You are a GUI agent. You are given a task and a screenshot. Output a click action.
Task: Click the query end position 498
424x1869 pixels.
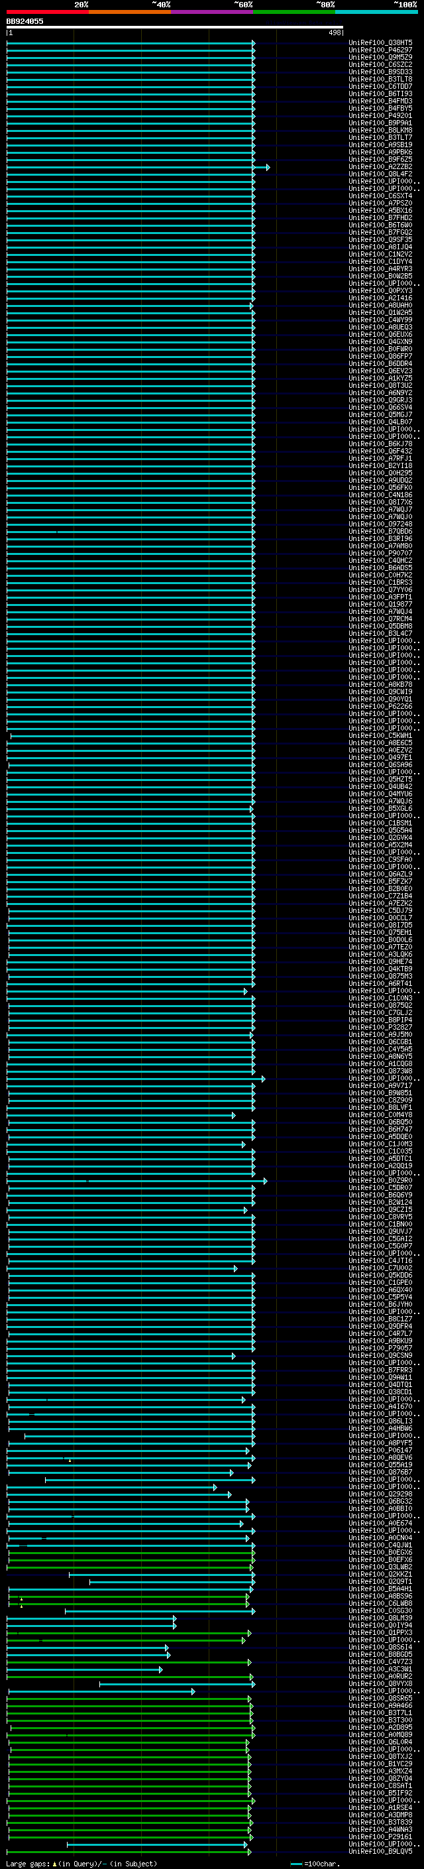pyautogui.click(x=334, y=32)
